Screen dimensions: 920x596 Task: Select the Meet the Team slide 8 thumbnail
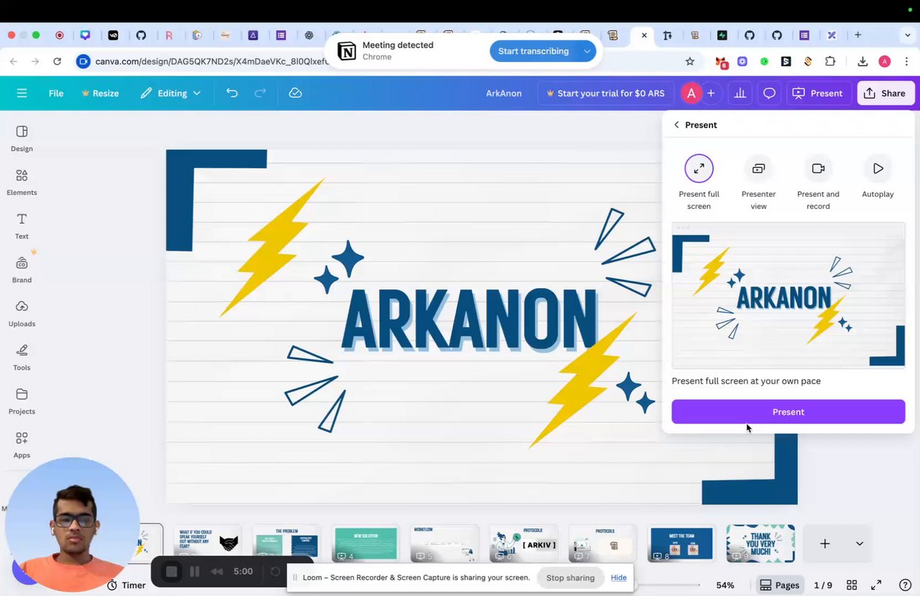click(x=681, y=544)
